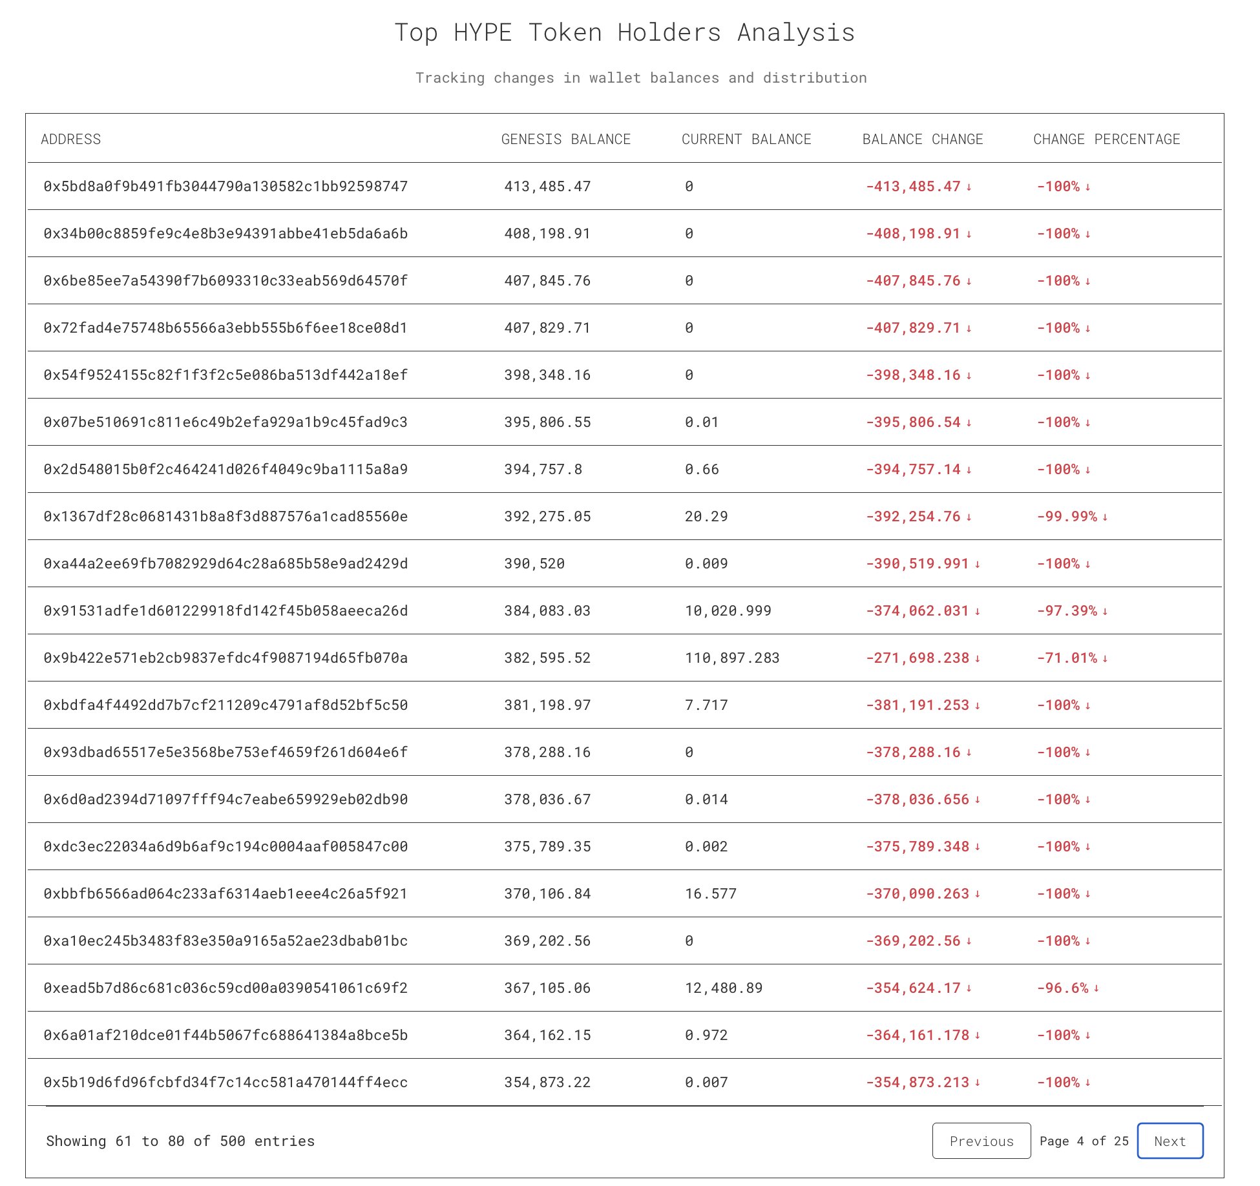Viewport: 1260px width, 1186px height.
Task: Click address starting with 0xead5b7d86c
Action: point(226,988)
